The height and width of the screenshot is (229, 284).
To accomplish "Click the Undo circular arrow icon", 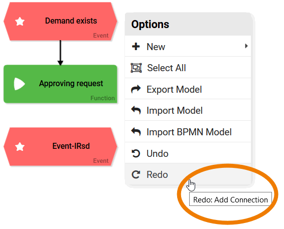I will tap(135, 153).
